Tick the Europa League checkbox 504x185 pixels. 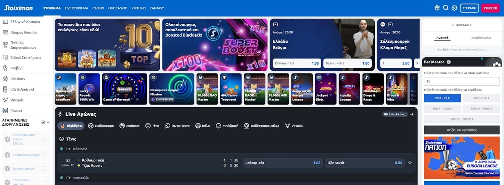point(44,168)
